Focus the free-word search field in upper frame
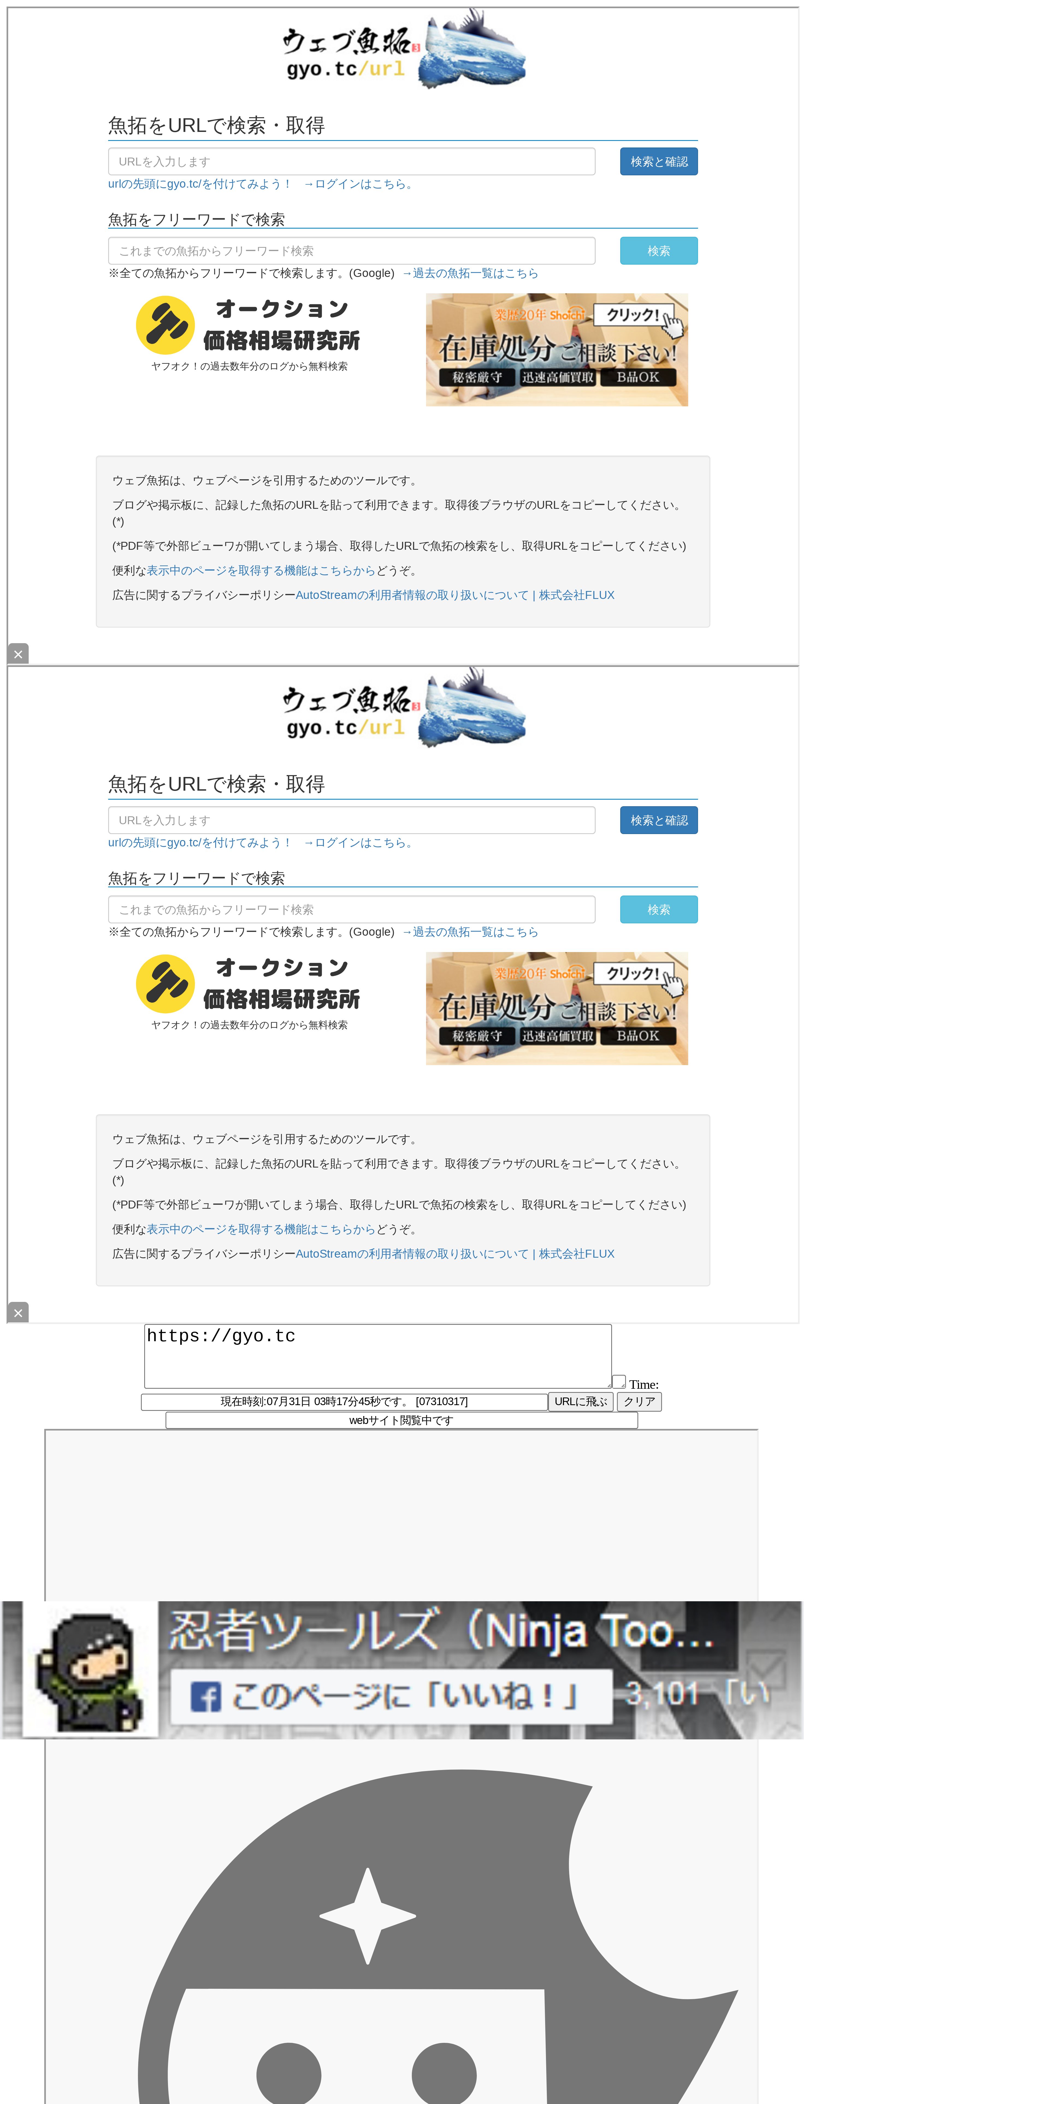1052x2104 pixels. tap(351, 251)
